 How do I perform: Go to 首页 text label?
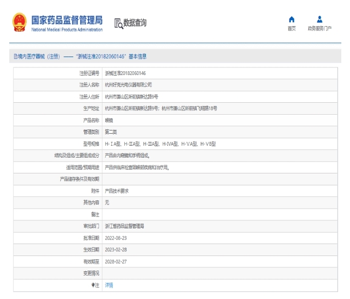coord(291,28)
